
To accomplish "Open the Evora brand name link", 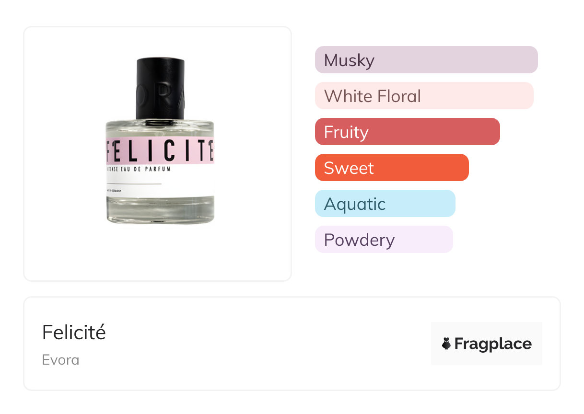I will 61,360.
